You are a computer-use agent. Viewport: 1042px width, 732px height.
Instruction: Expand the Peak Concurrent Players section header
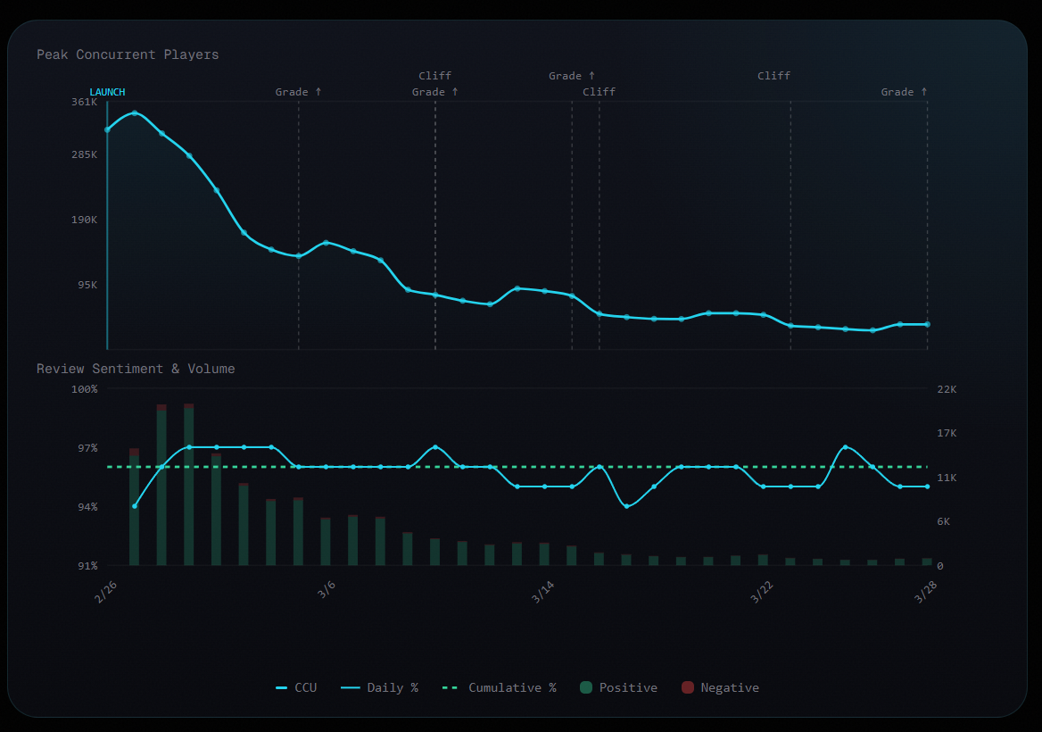click(x=128, y=54)
